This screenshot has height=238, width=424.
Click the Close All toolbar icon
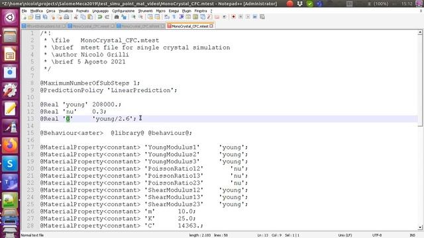tap(60, 17)
